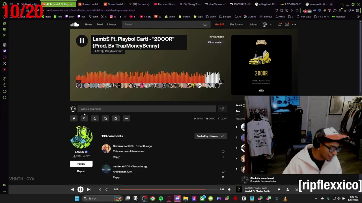Like cartier's comment
Viewport: 362px width, 203px height.
[x=223, y=172]
